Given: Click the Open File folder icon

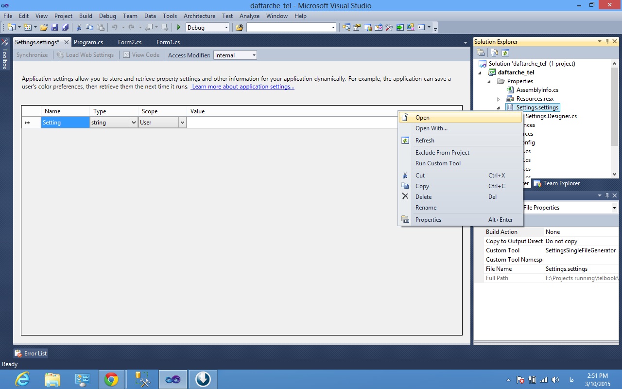Looking at the screenshot, I should tap(44, 28).
